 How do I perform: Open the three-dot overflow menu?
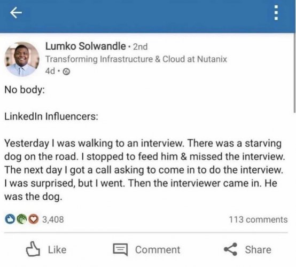click(x=276, y=13)
